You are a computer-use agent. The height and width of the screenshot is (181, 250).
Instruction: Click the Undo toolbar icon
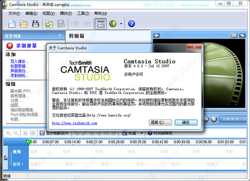[75, 24]
